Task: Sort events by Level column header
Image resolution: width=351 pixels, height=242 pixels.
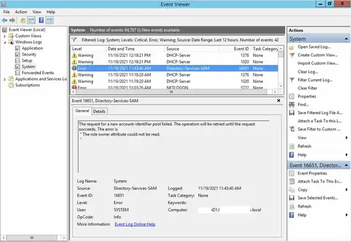Action: [88, 49]
